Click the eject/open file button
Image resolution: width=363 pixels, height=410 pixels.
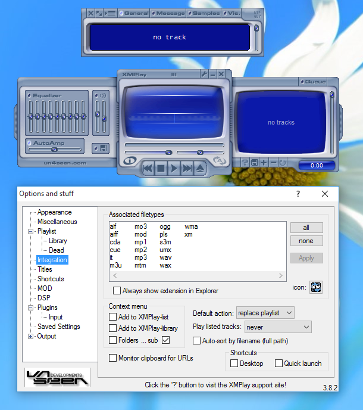[200, 169]
